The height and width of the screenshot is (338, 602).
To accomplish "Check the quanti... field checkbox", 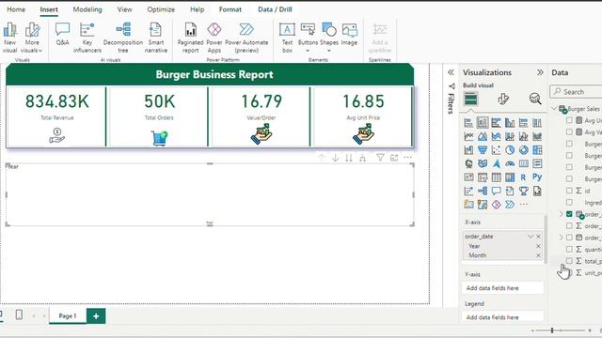I will (569, 249).
